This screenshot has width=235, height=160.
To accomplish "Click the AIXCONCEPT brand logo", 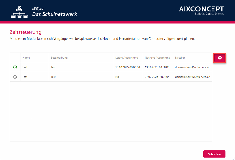I will (201, 10).
